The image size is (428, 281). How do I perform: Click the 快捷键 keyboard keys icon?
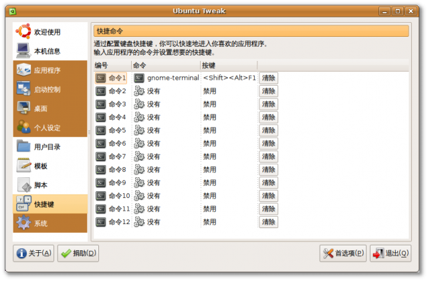[x=23, y=204]
